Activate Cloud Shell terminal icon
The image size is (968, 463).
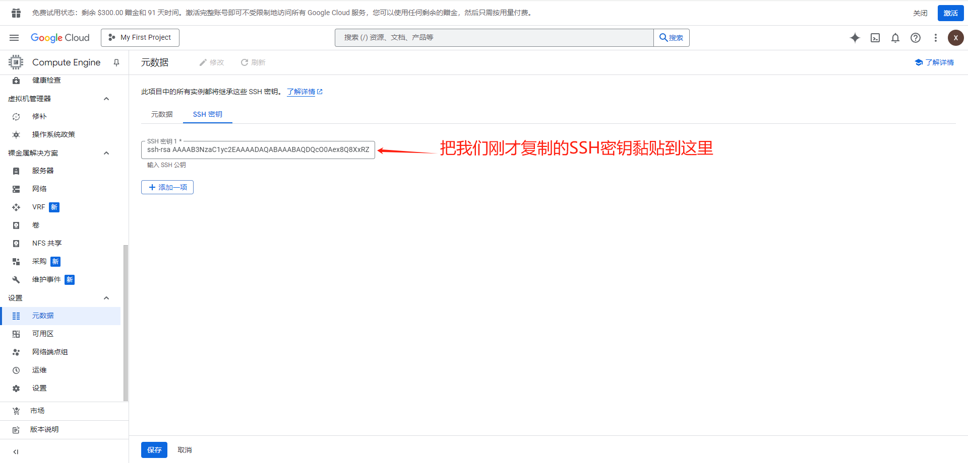tap(875, 38)
